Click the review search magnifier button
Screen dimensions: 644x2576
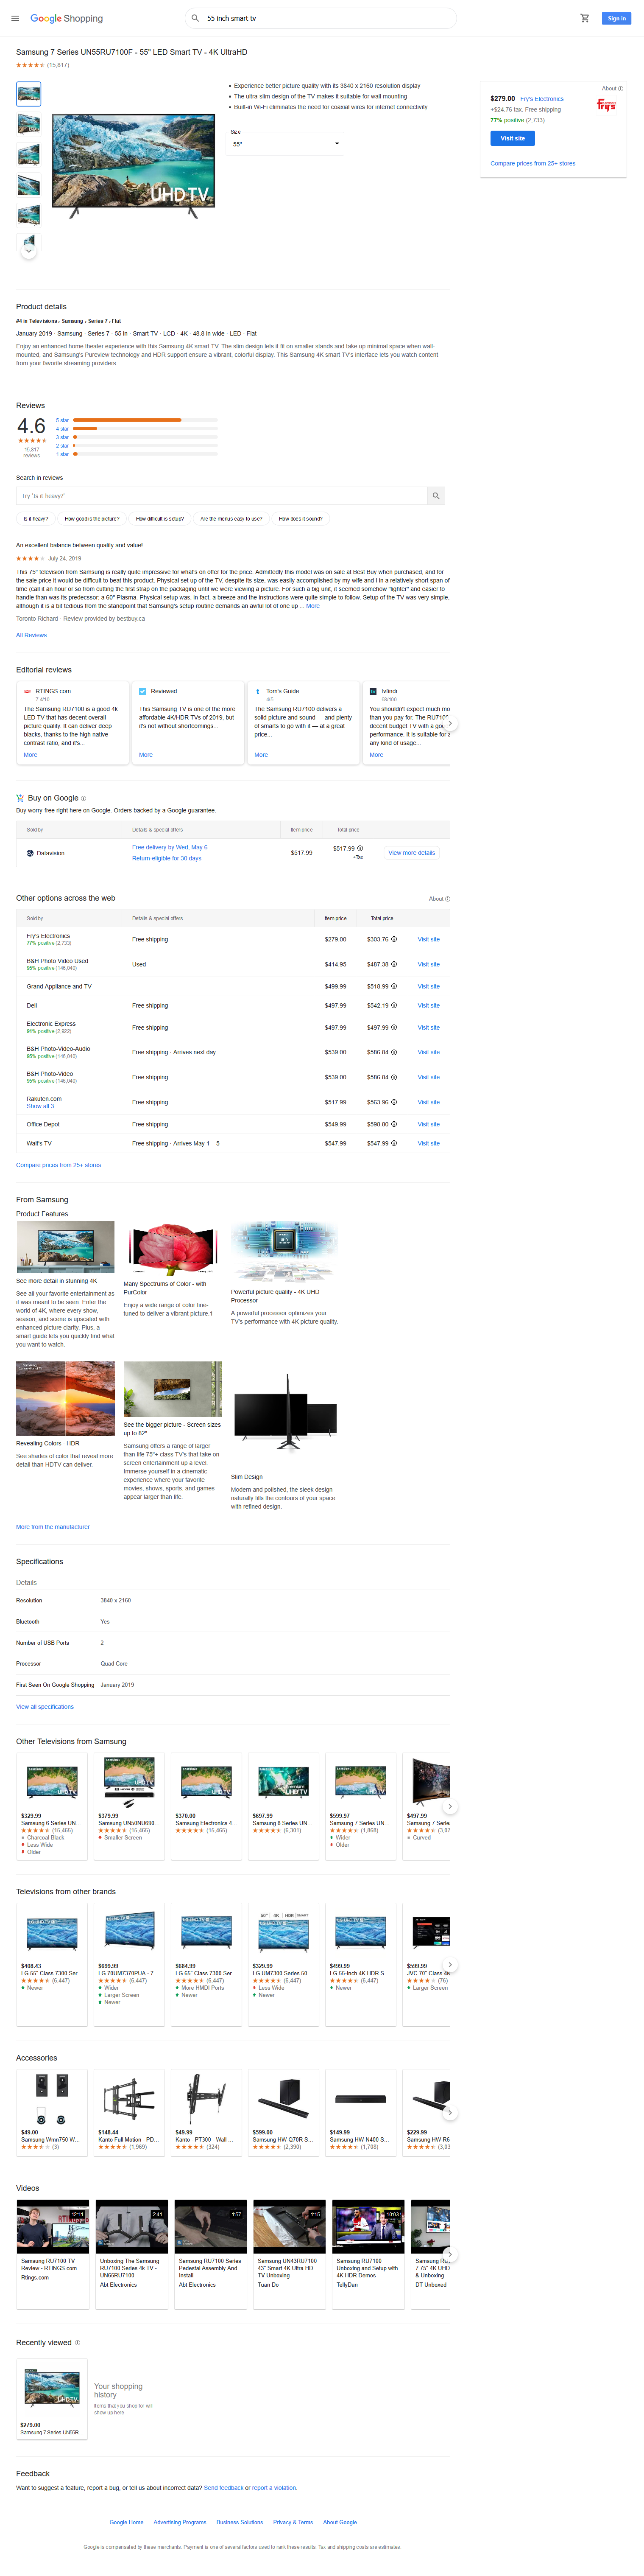tap(436, 495)
